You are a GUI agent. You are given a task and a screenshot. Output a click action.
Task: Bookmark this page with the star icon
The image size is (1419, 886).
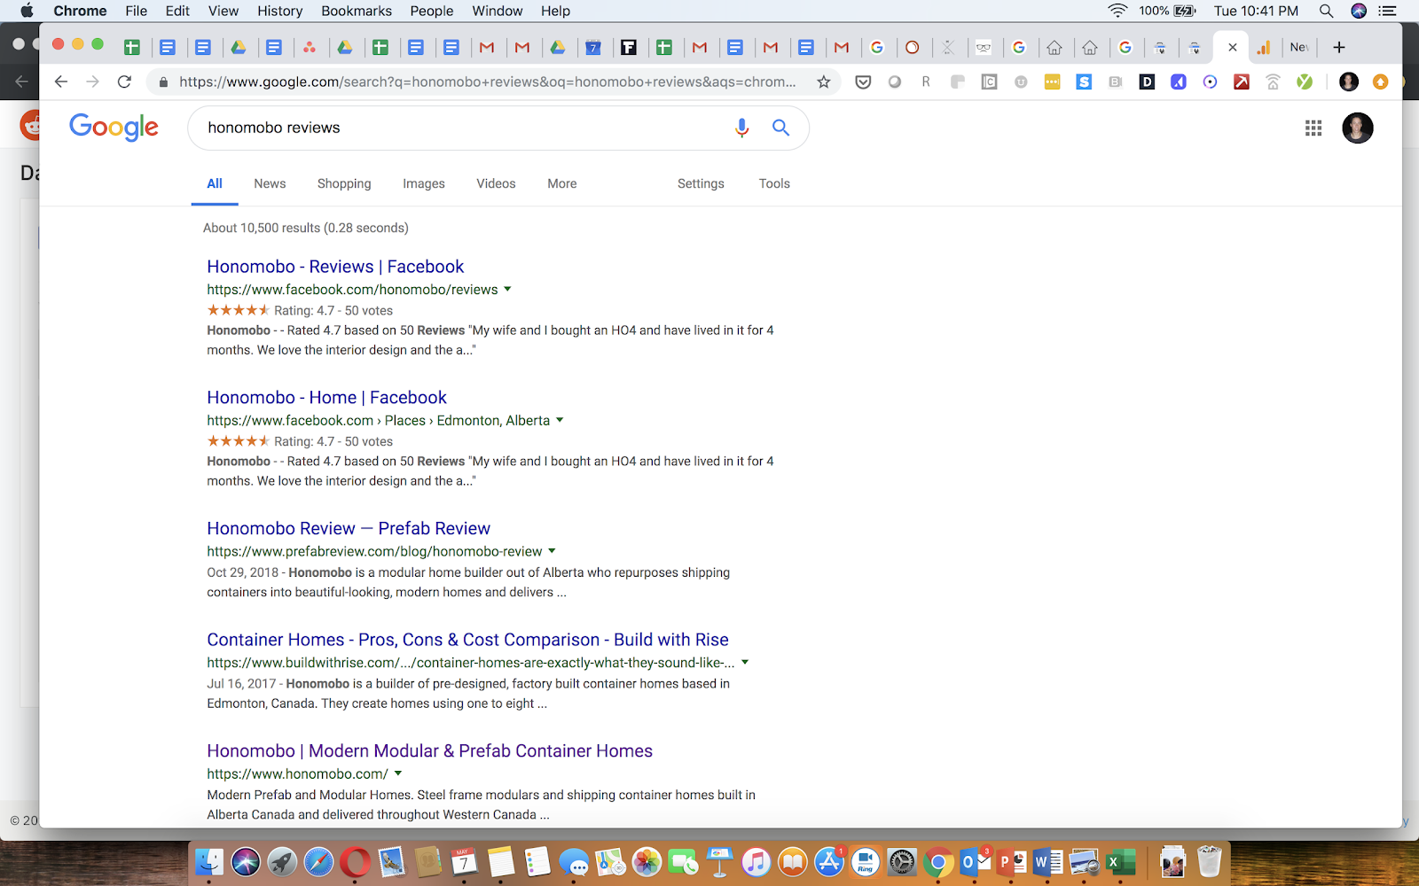point(824,82)
